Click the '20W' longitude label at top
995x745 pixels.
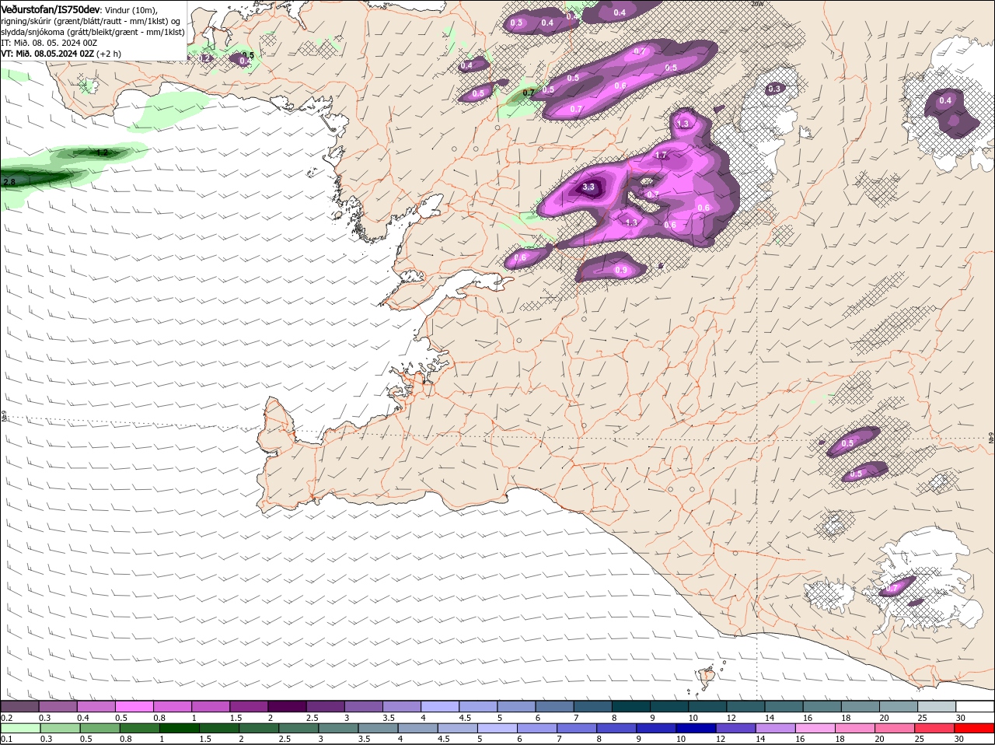[x=757, y=4]
